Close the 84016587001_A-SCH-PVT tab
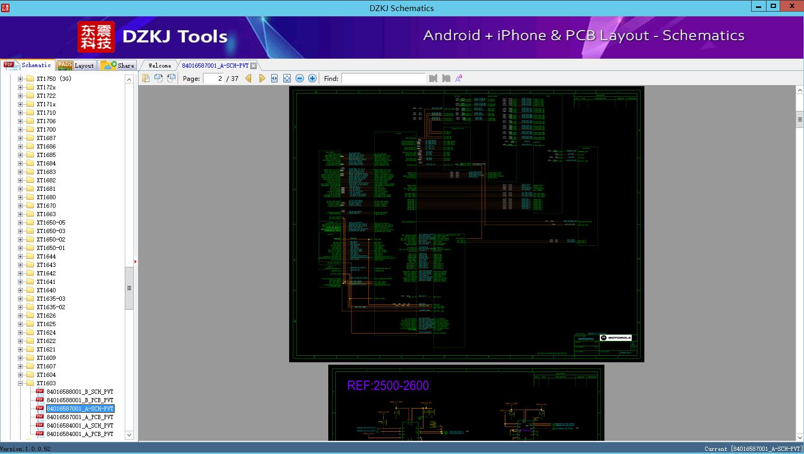 tap(254, 66)
